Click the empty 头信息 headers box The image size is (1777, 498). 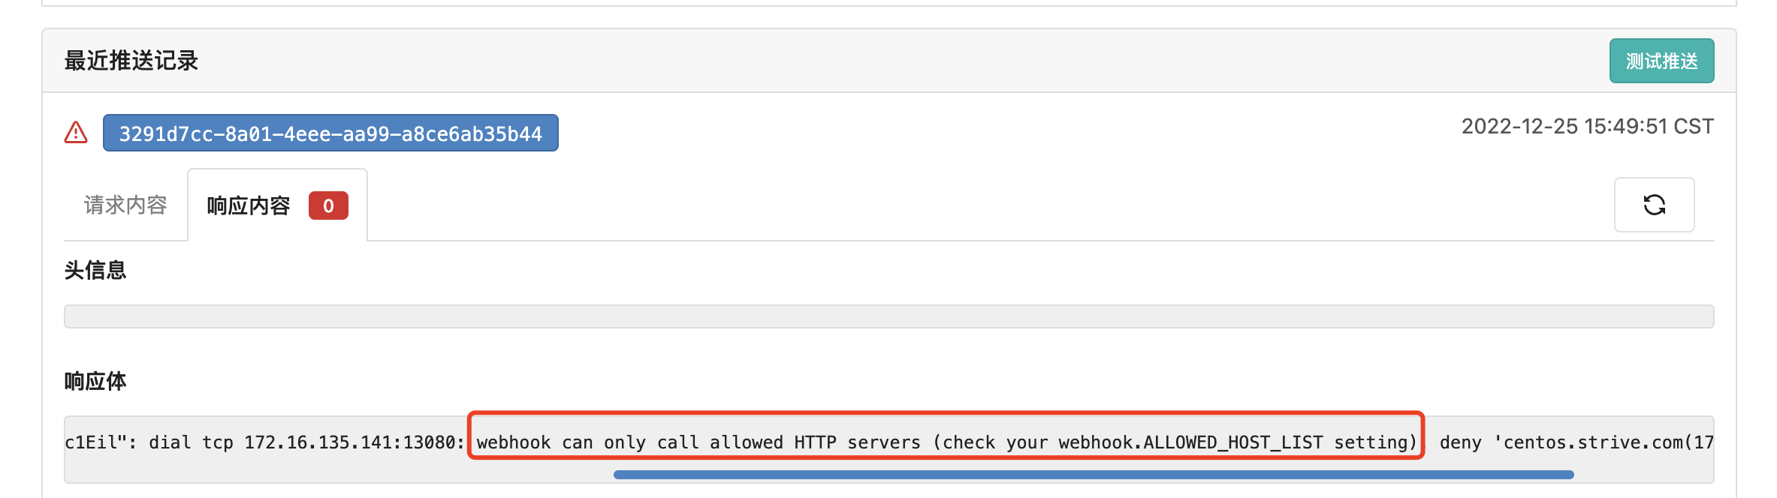pos(888,316)
